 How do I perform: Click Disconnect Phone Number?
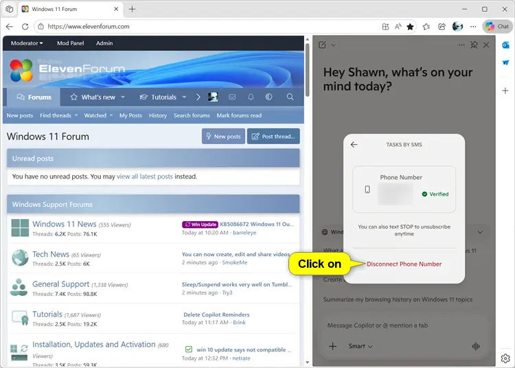[404, 264]
